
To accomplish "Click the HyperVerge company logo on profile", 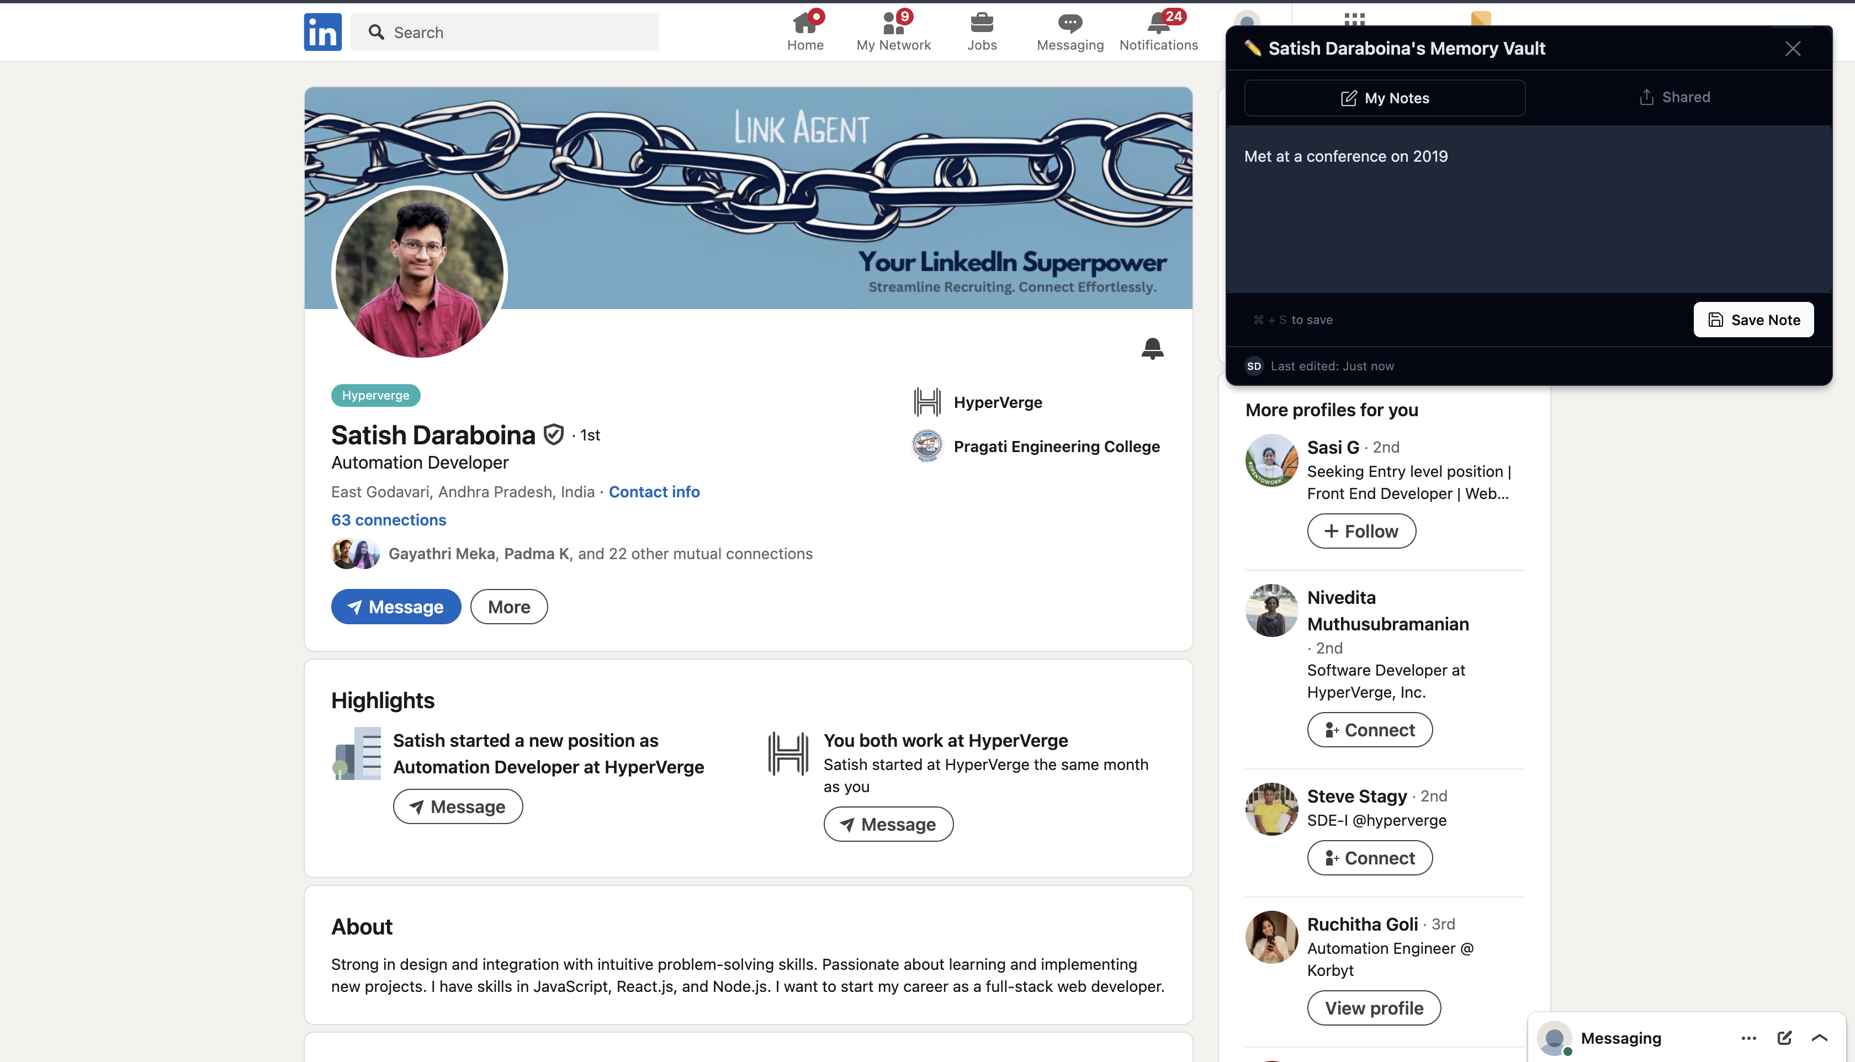I will click(927, 402).
